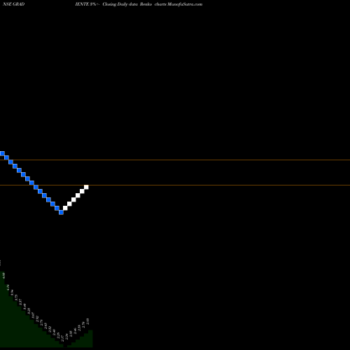
Task: Click the lower orange horizontal level line
Action: [175, 185]
